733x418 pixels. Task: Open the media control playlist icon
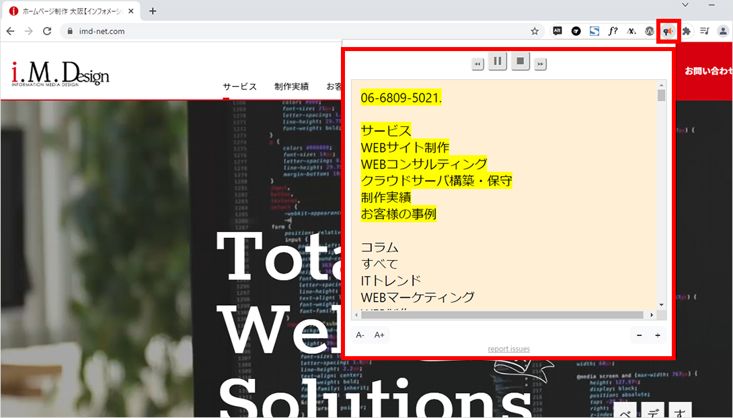(x=705, y=32)
